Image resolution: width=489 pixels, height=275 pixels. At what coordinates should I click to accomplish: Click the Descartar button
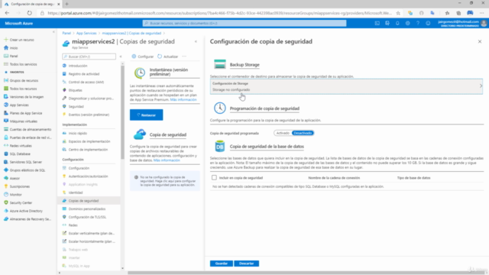click(x=246, y=264)
